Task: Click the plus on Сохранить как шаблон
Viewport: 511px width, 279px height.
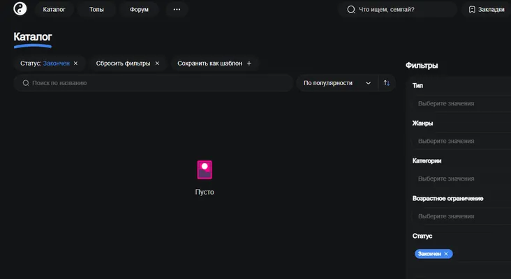Action: click(249, 63)
